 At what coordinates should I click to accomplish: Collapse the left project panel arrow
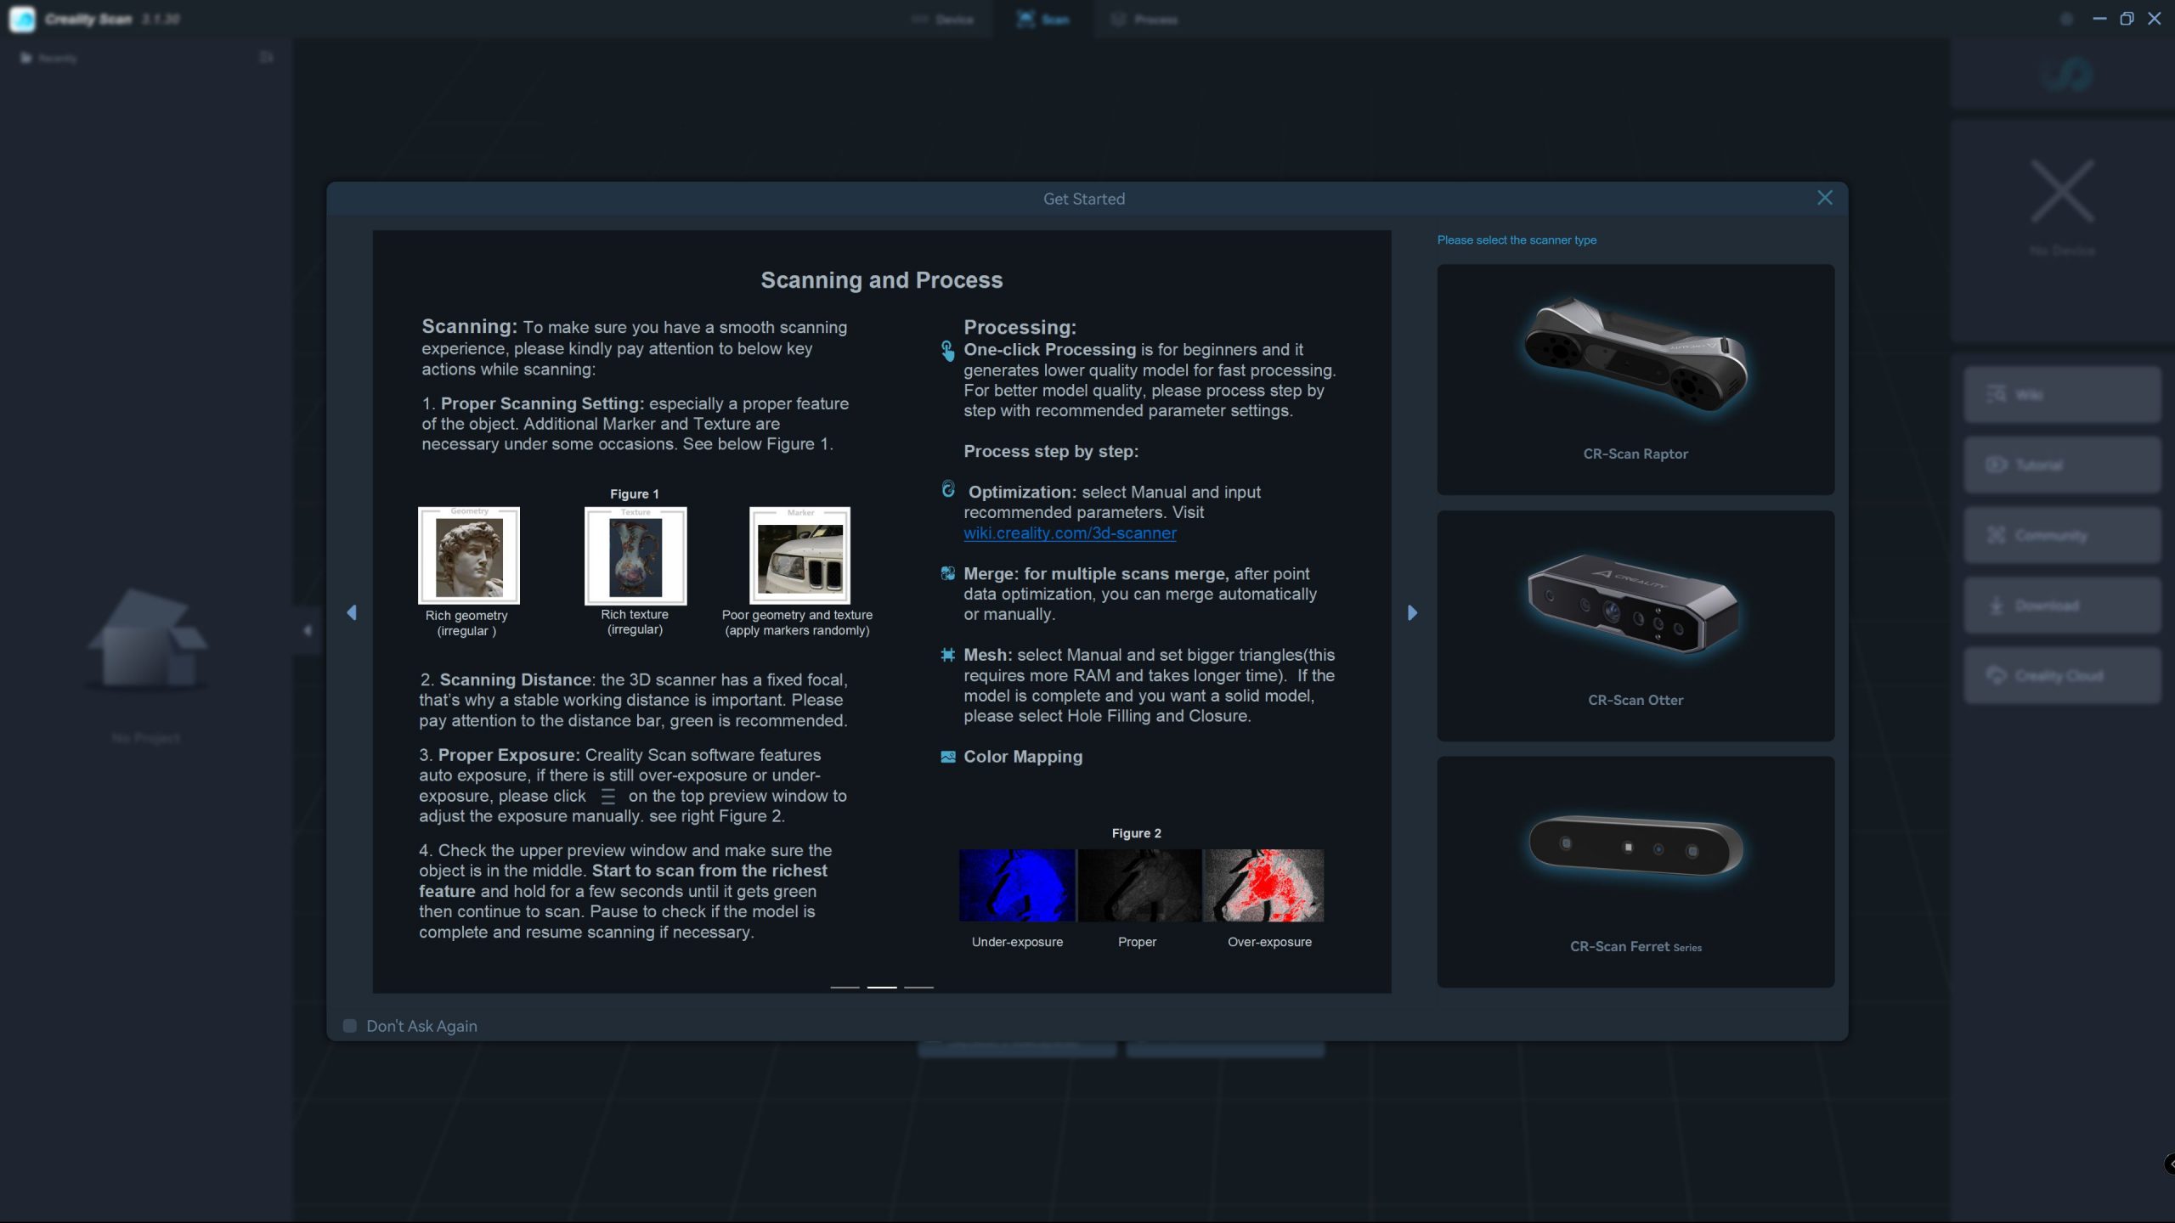pyautogui.click(x=307, y=630)
